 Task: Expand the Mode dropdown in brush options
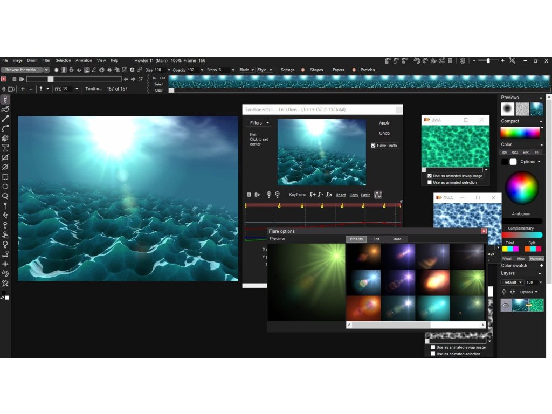(x=246, y=70)
